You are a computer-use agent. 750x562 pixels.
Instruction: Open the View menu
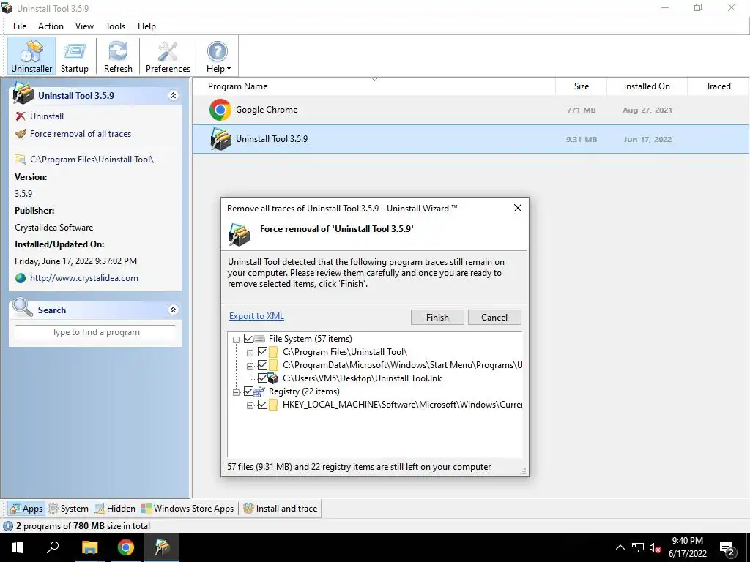[84, 26]
